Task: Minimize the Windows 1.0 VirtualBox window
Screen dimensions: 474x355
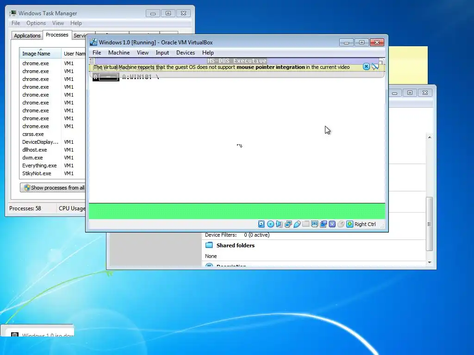Action: click(346, 42)
